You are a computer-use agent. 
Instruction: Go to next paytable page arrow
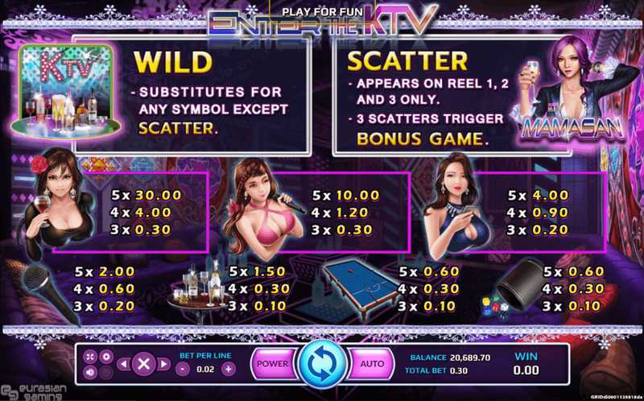pyautogui.click(x=164, y=364)
